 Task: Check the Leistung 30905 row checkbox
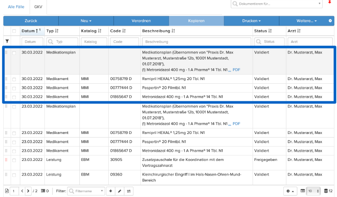[x=14, y=160]
